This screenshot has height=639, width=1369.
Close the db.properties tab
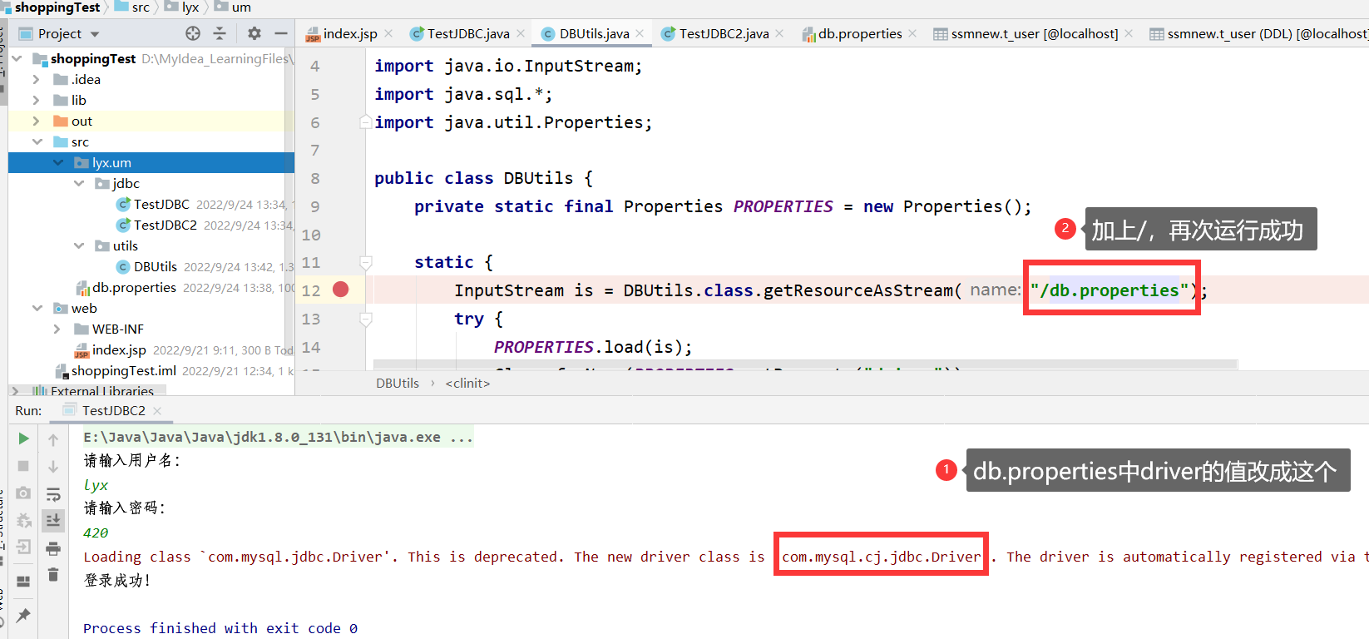coord(912,33)
